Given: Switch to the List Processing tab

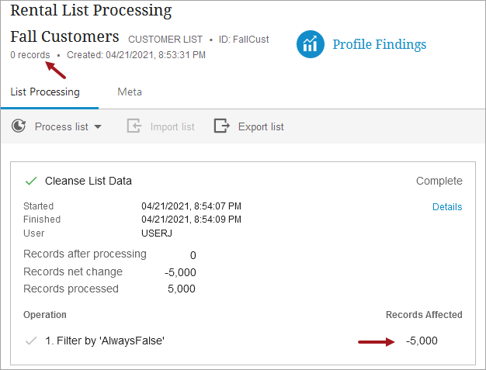Looking at the screenshot, I should click(45, 92).
